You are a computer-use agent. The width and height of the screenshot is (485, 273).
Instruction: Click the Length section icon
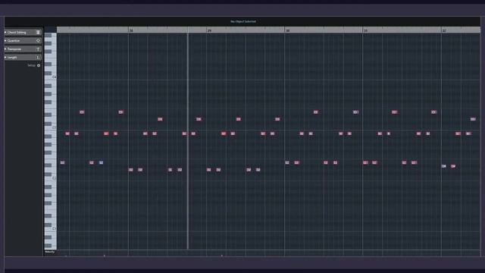click(39, 58)
